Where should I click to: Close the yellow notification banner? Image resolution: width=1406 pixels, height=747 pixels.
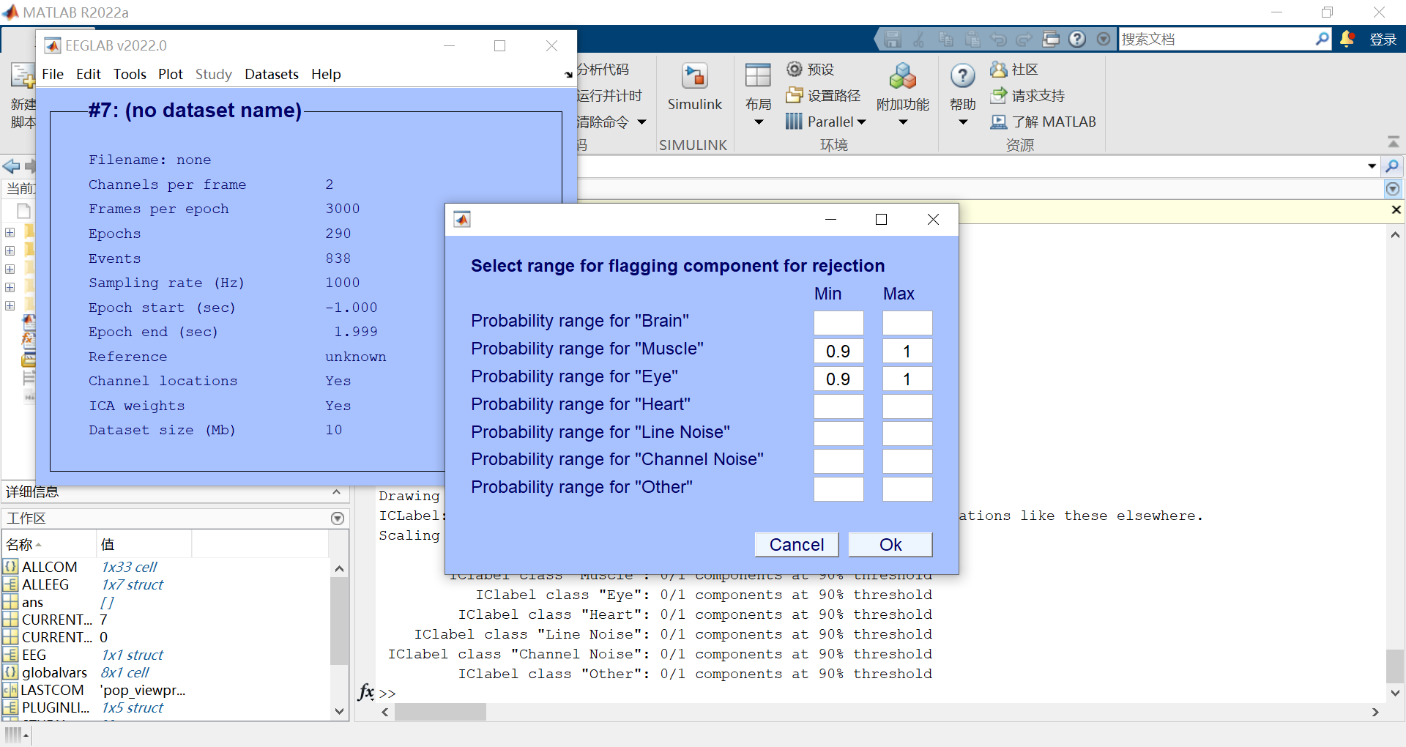[1396, 209]
